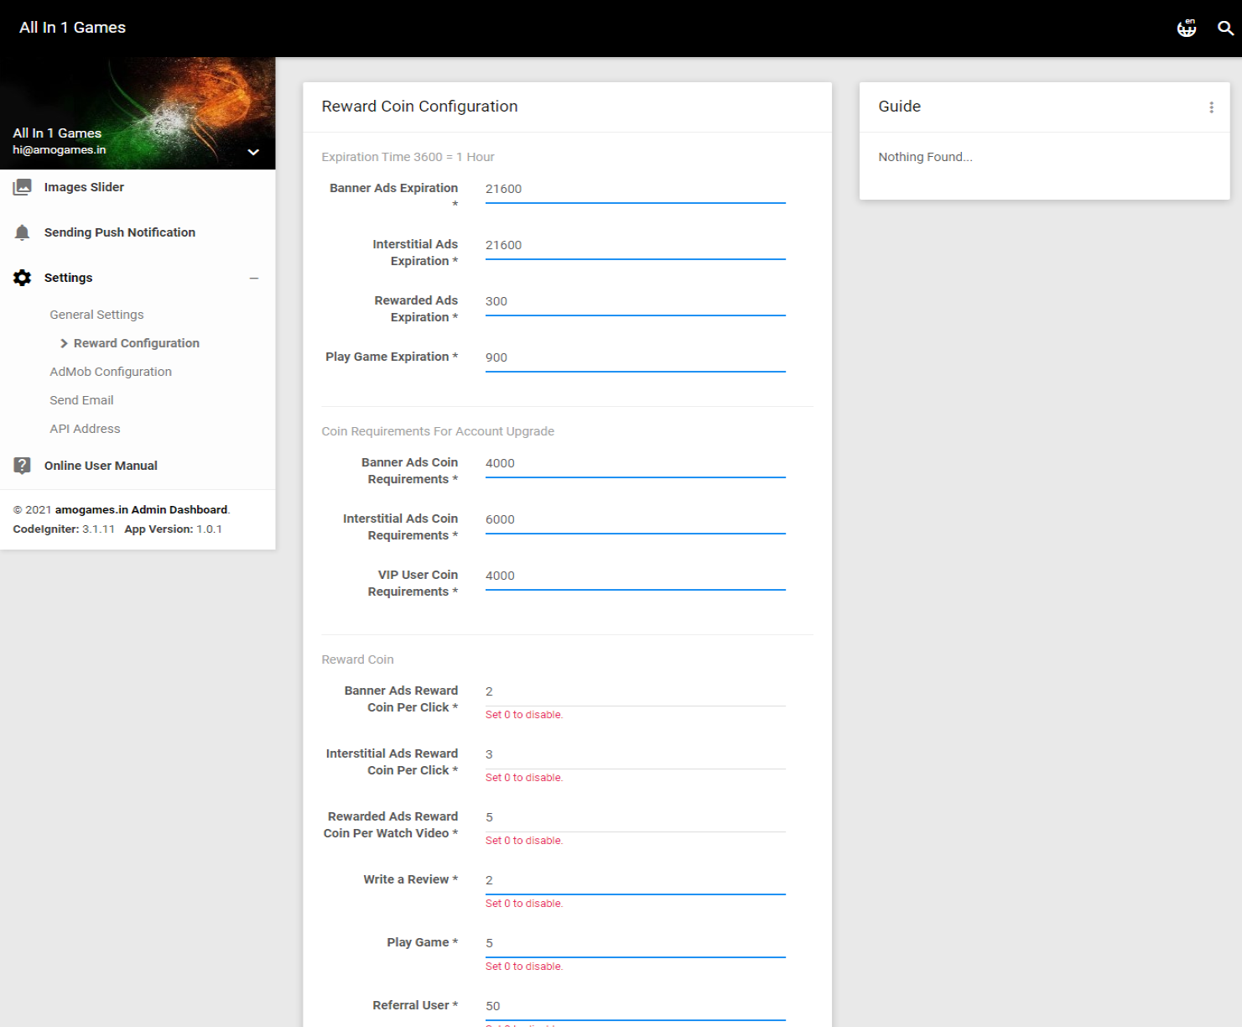Click the All In 1 Games header title
The width and height of the screenshot is (1242, 1027).
point(73,28)
